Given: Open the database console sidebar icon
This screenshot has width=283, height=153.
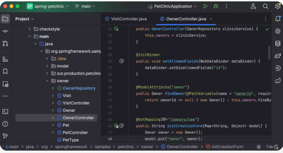Looking at the screenshot, I should [5, 84].
